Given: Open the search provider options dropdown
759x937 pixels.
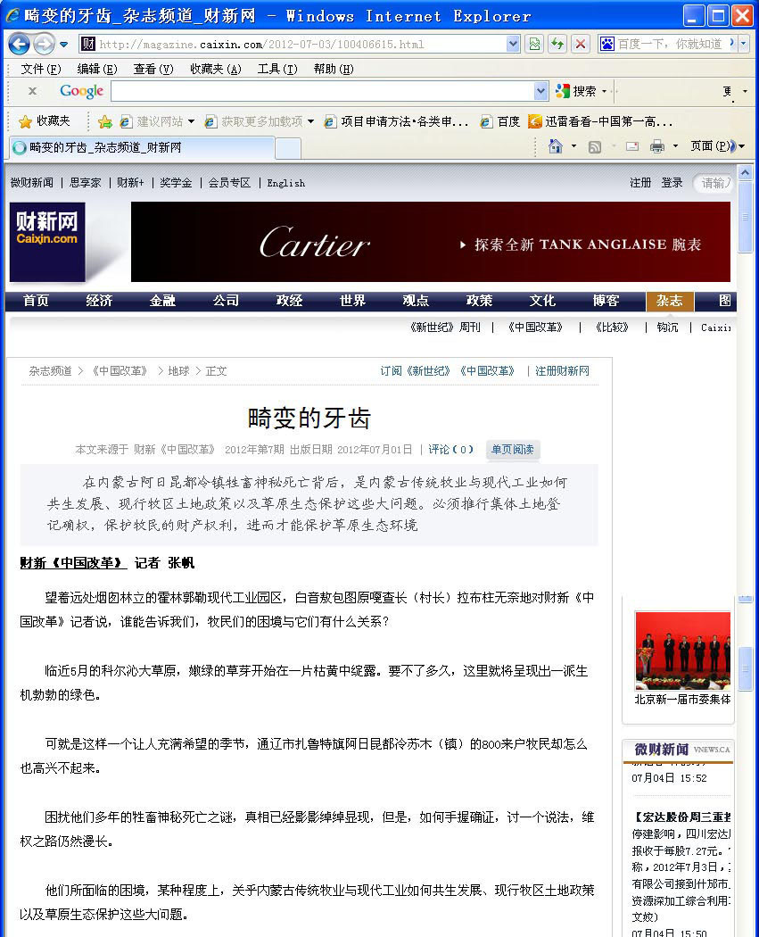Looking at the screenshot, I should (x=744, y=44).
